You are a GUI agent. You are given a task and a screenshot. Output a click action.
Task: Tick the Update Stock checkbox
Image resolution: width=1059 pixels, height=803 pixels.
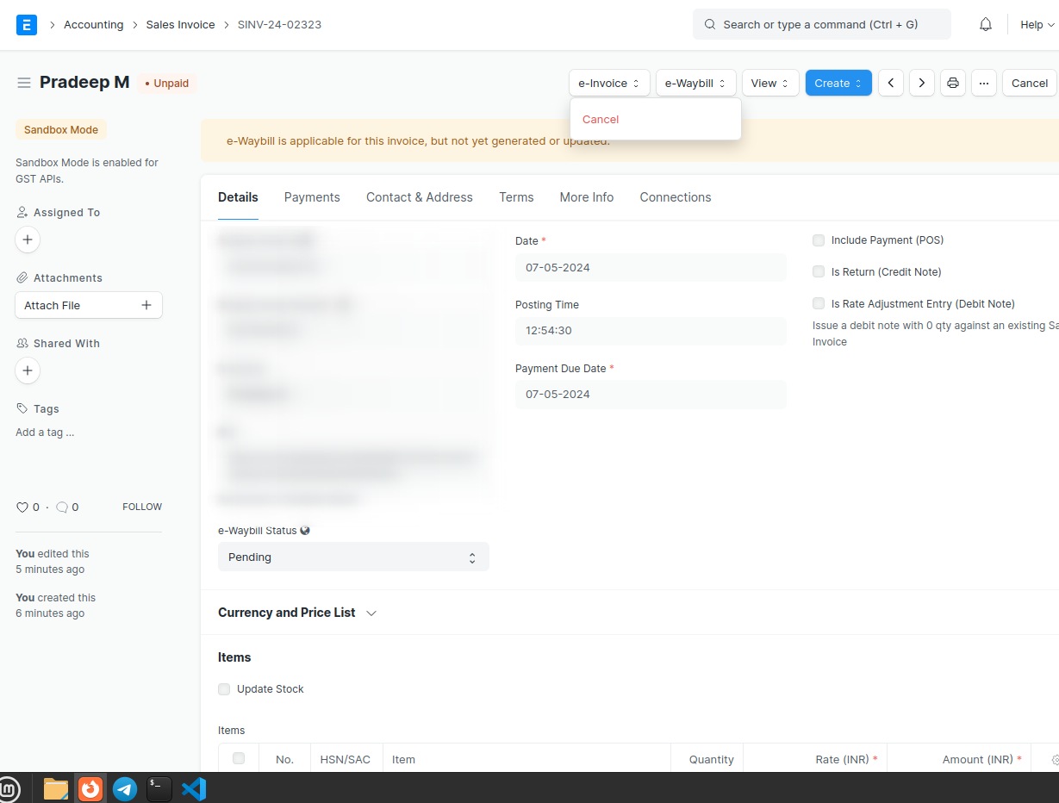click(x=224, y=689)
